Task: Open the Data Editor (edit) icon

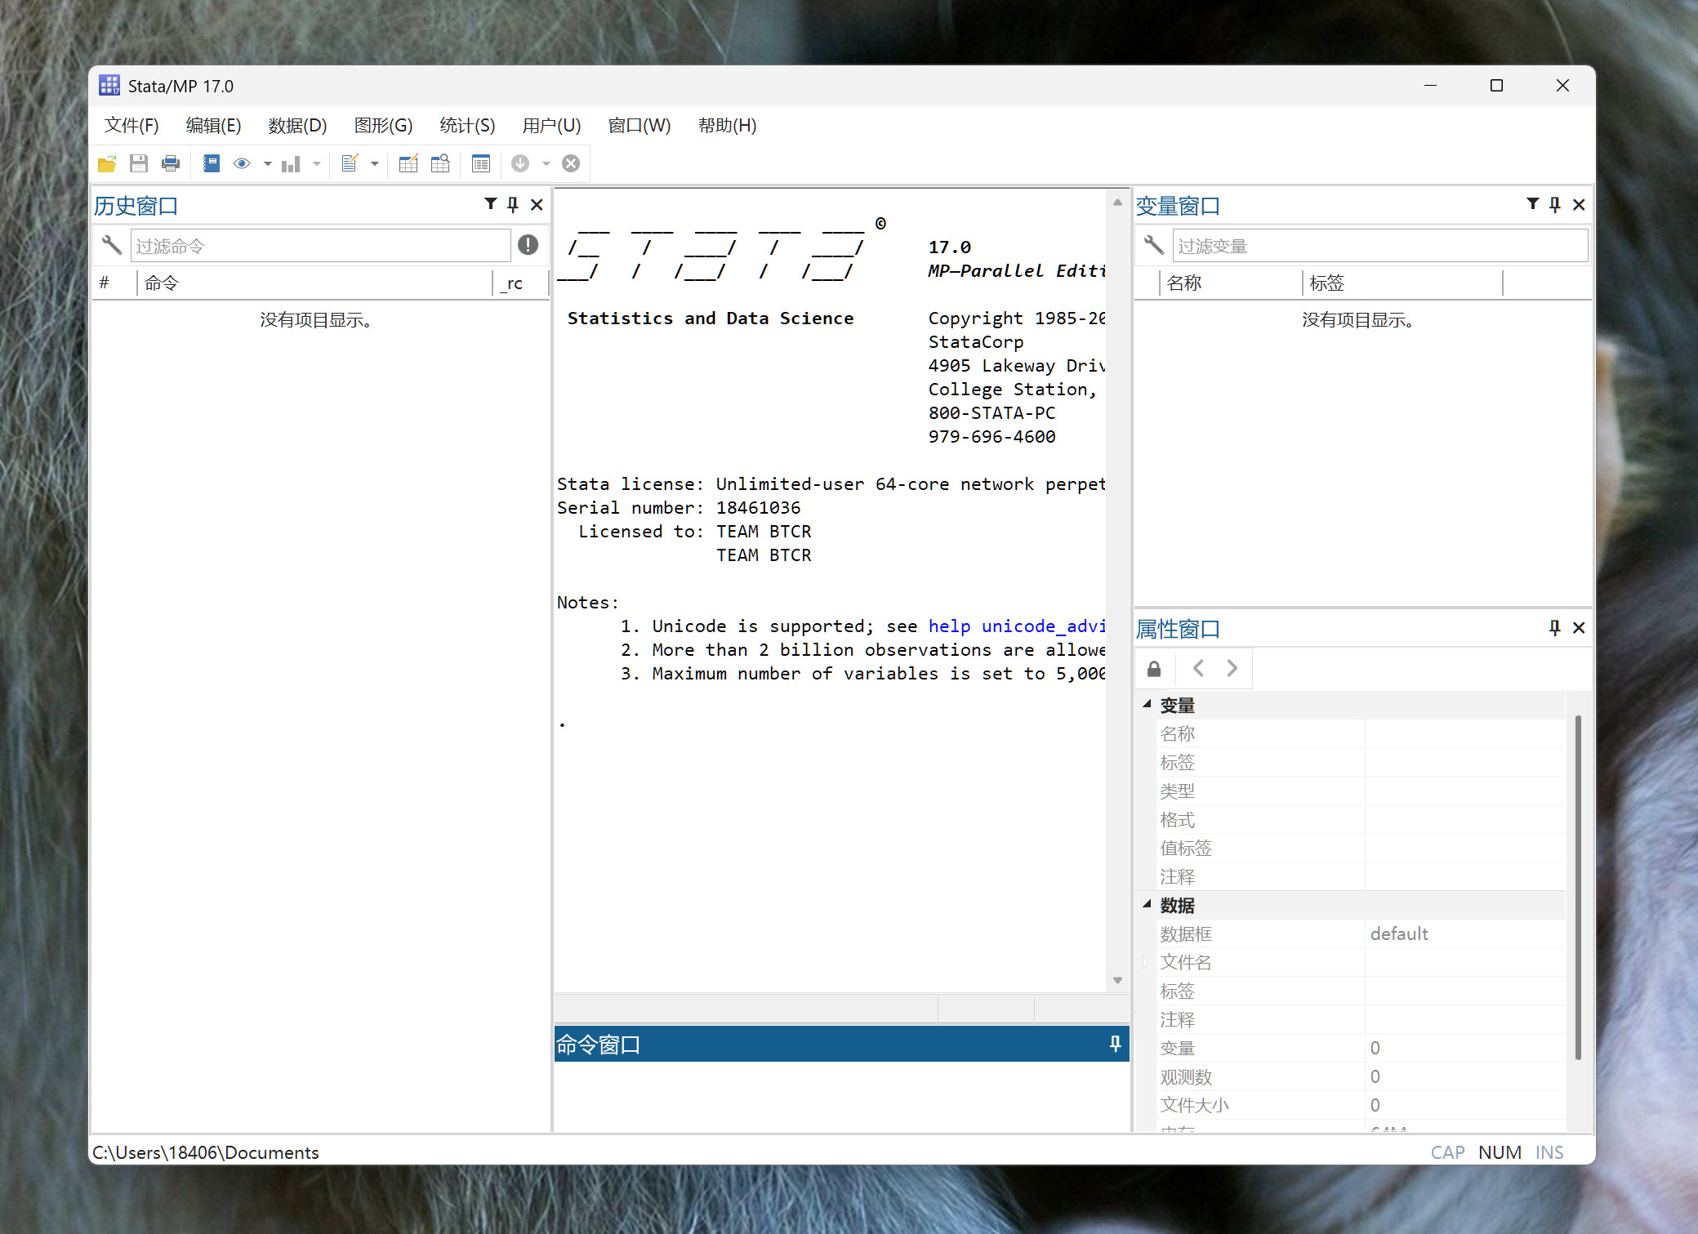Action: click(408, 164)
